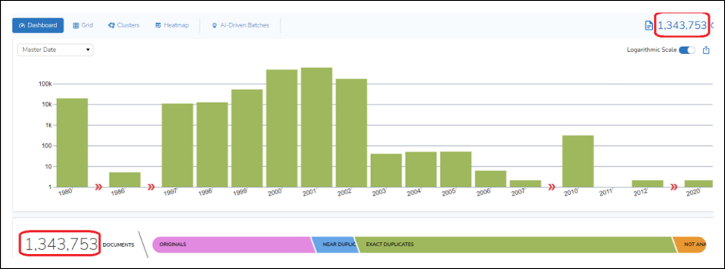Viewport: 725px width, 269px height.
Task: Select the 2002 bar in chart
Action: pos(352,133)
